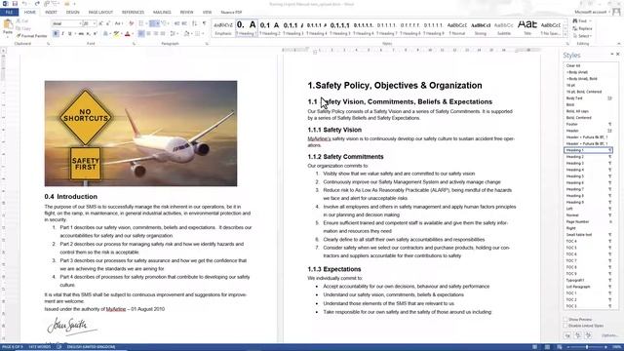624x351 pixels.
Task: Apply the Title style from ribbon gallery
Action: click(527, 28)
